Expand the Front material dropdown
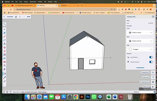Screen dimensions: 157x101 (x=140, y=33)
